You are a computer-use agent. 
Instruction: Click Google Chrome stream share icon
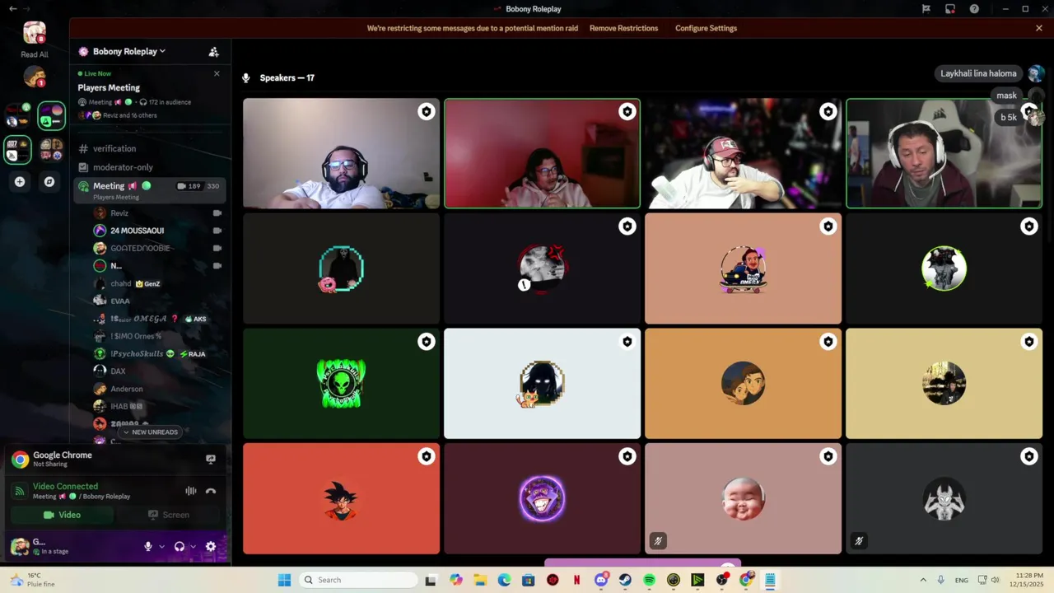pos(211,459)
